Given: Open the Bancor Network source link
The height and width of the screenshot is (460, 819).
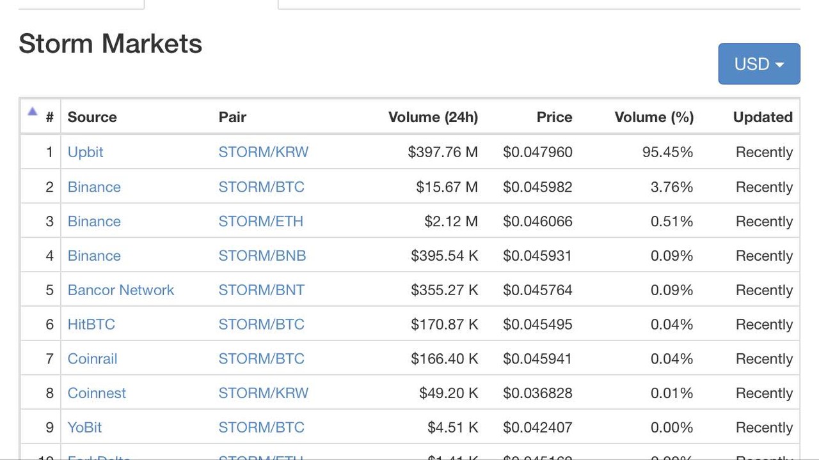Looking at the screenshot, I should click(x=120, y=290).
